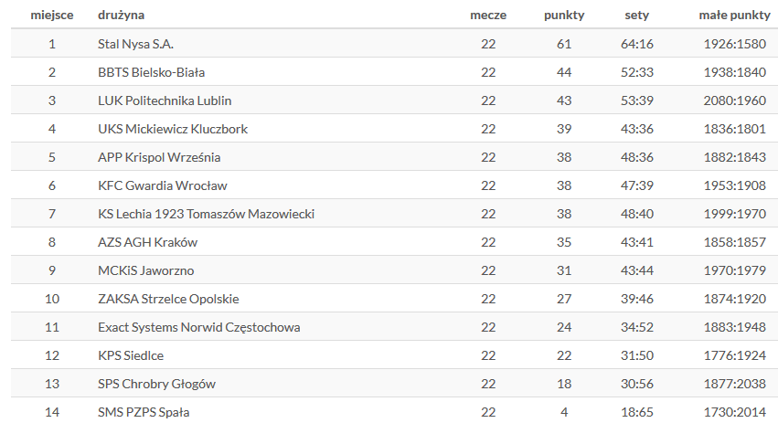The image size is (778, 423).
Task: Open LUK Politechnika Lublin team entry
Action: pos(165,100)
